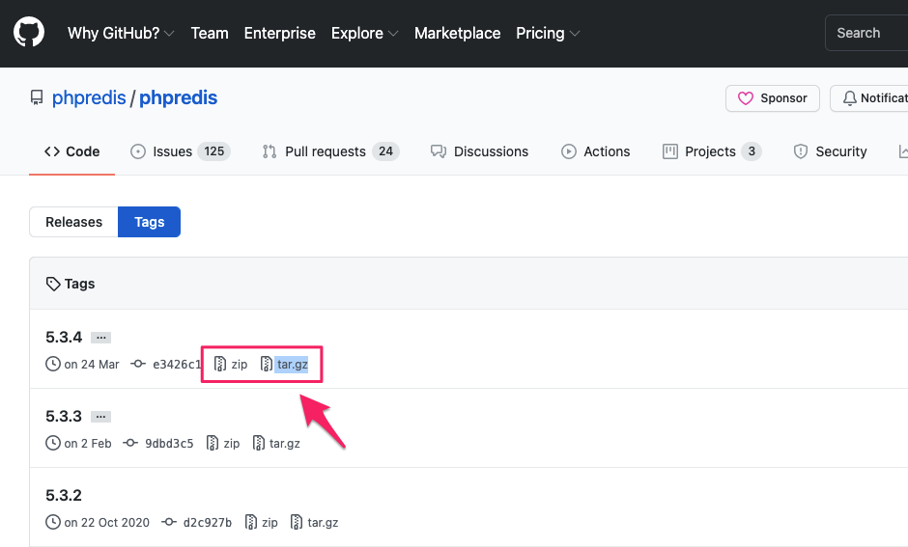
Task: Click the commit icon beside d2c927b
Action: (168, 522)
